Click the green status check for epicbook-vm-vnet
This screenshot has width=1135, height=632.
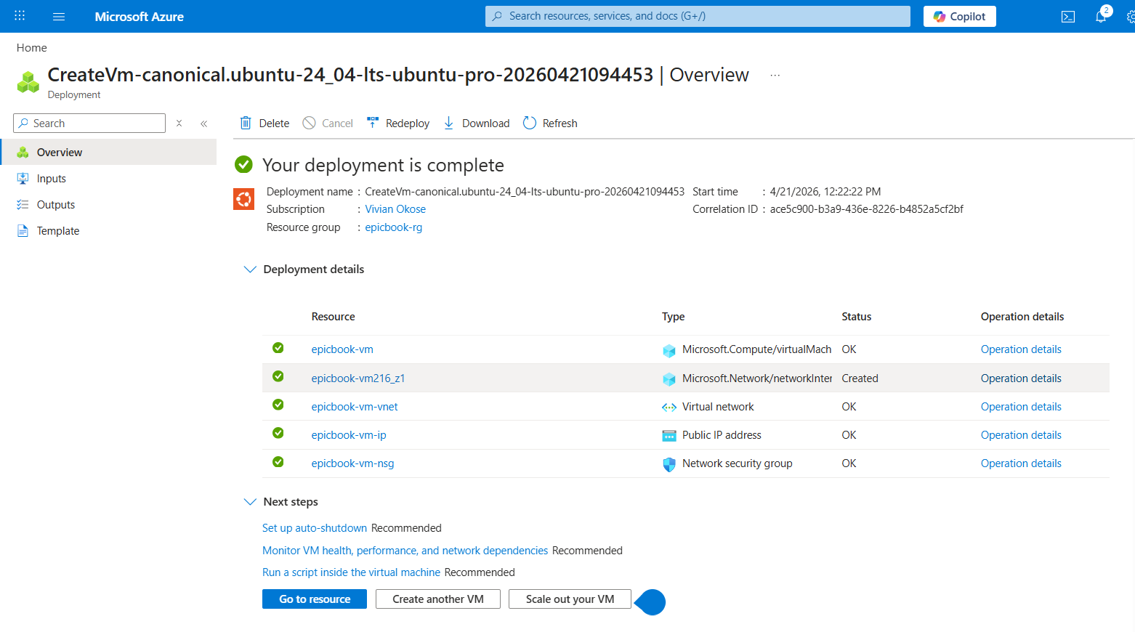278,405
